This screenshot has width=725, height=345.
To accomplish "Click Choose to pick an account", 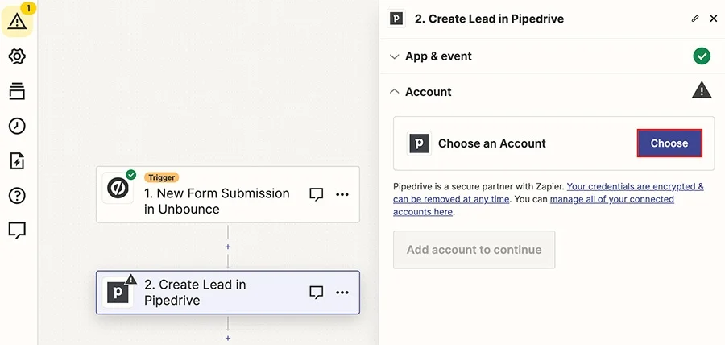I will [669, 143].
